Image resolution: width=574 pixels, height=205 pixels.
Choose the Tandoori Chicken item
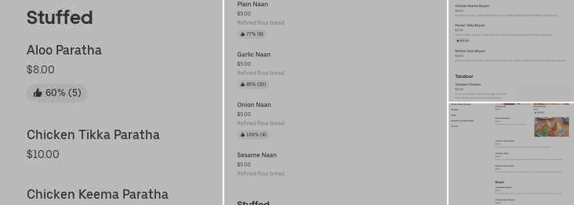coord(468,85)
